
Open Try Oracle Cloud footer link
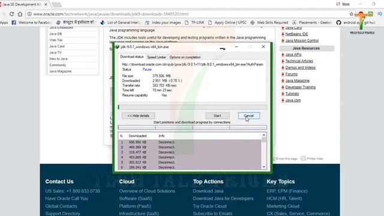pos(209,206)
